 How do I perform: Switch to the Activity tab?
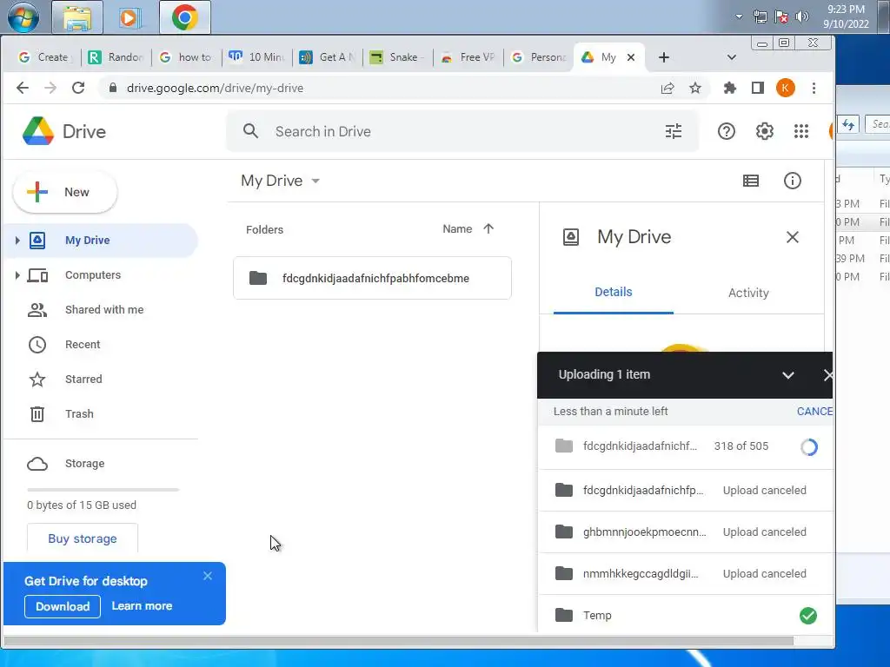(x=748, y=293)
